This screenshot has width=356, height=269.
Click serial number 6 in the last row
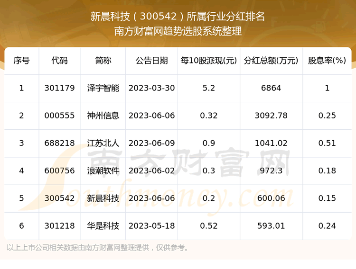tap(21, 226)
